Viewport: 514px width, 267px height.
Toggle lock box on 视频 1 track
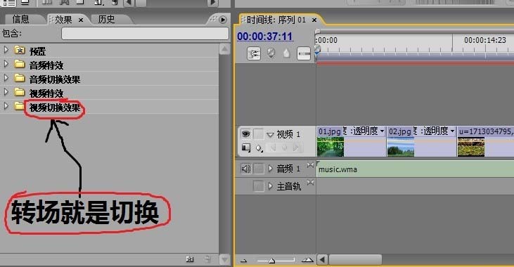tap(259, 134)
